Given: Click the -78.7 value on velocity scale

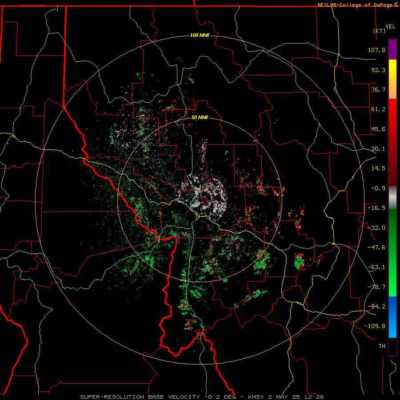Looking at the screenshot, I should tap(376, 287).
